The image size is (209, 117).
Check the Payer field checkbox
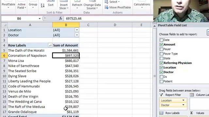pos(161,49)
